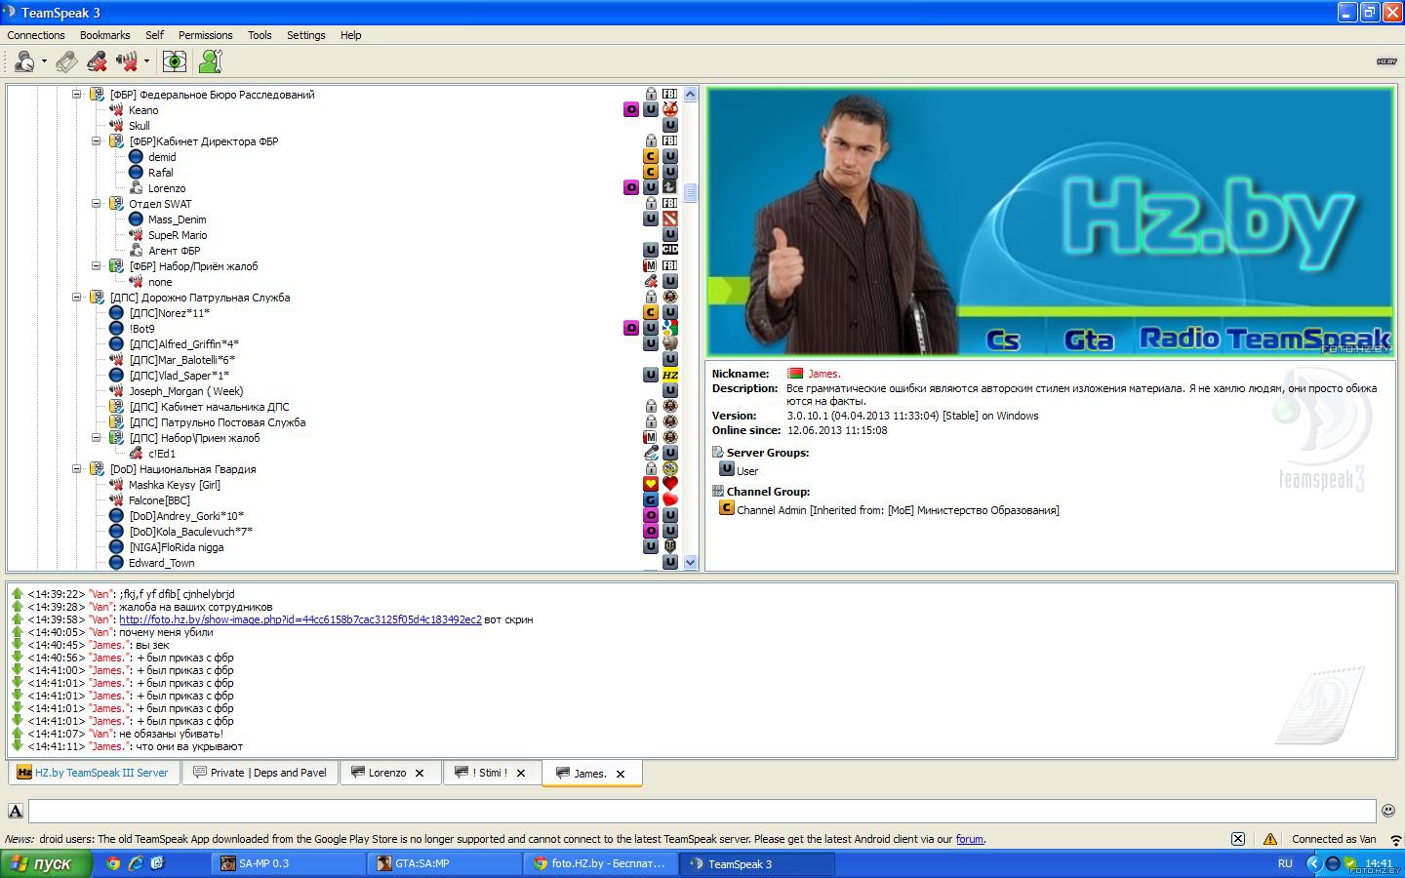Viewport: 1405px width, 878px height.
Task: Collapse the [ФБР] Федеральное Бюро Расследований channel
Action: tap(77, 95)
